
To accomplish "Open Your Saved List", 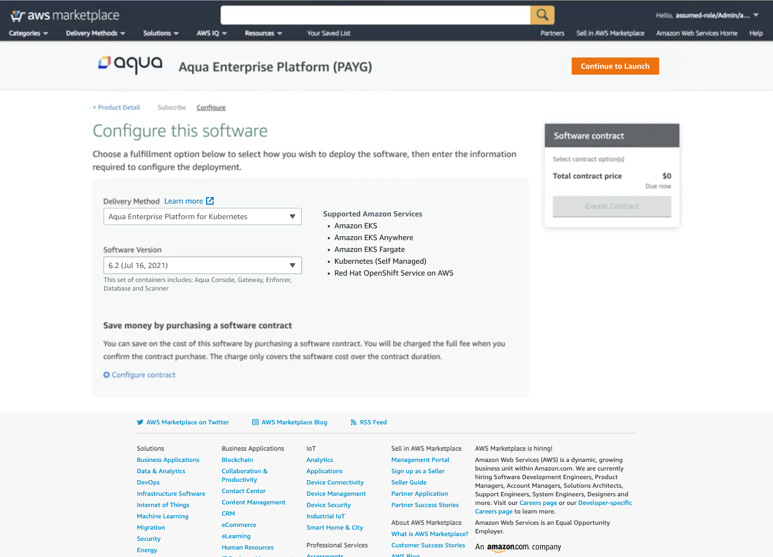I will coord(329,33).
